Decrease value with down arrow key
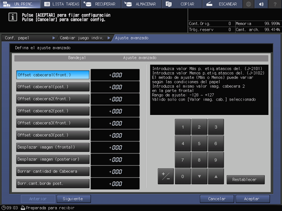The image size is (282, 211). pos(199,176)
